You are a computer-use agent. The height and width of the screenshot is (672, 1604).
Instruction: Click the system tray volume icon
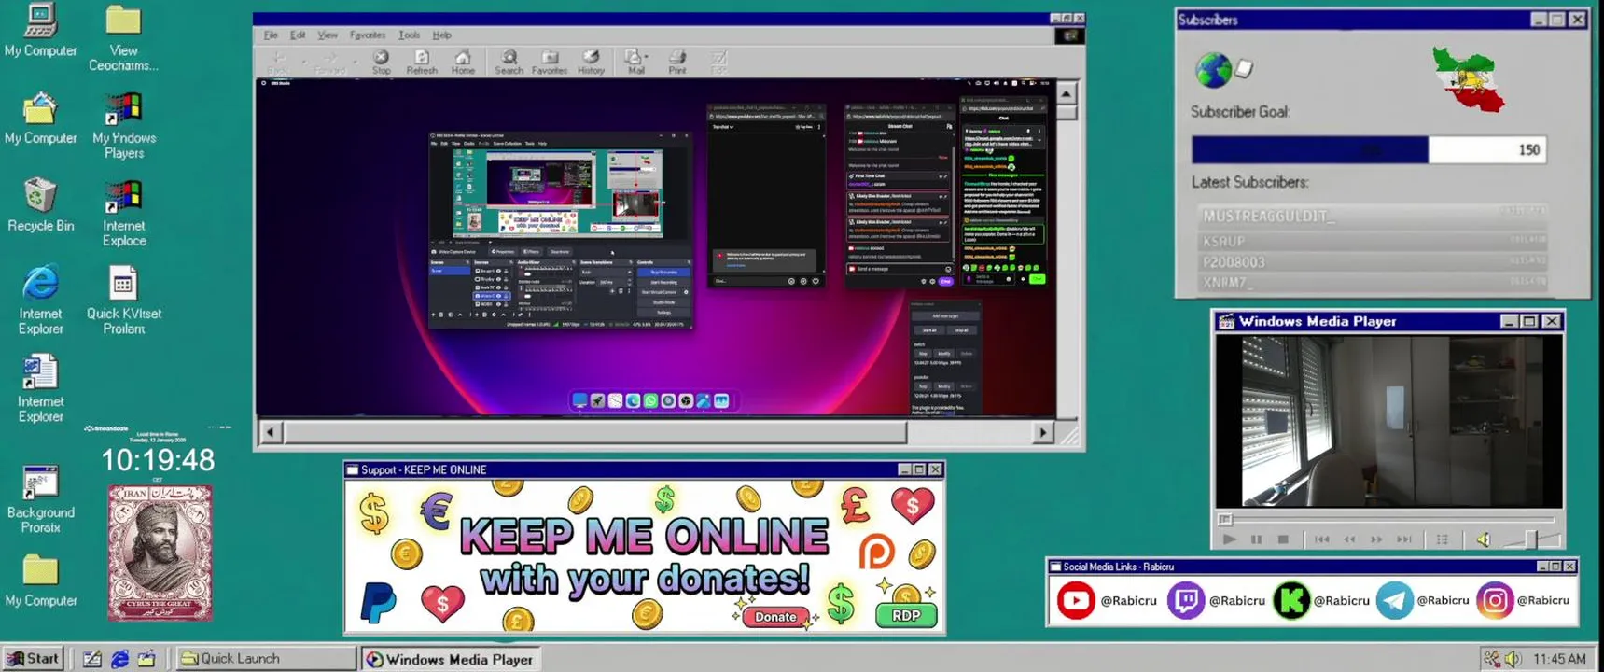click(x=1513, y=659)
